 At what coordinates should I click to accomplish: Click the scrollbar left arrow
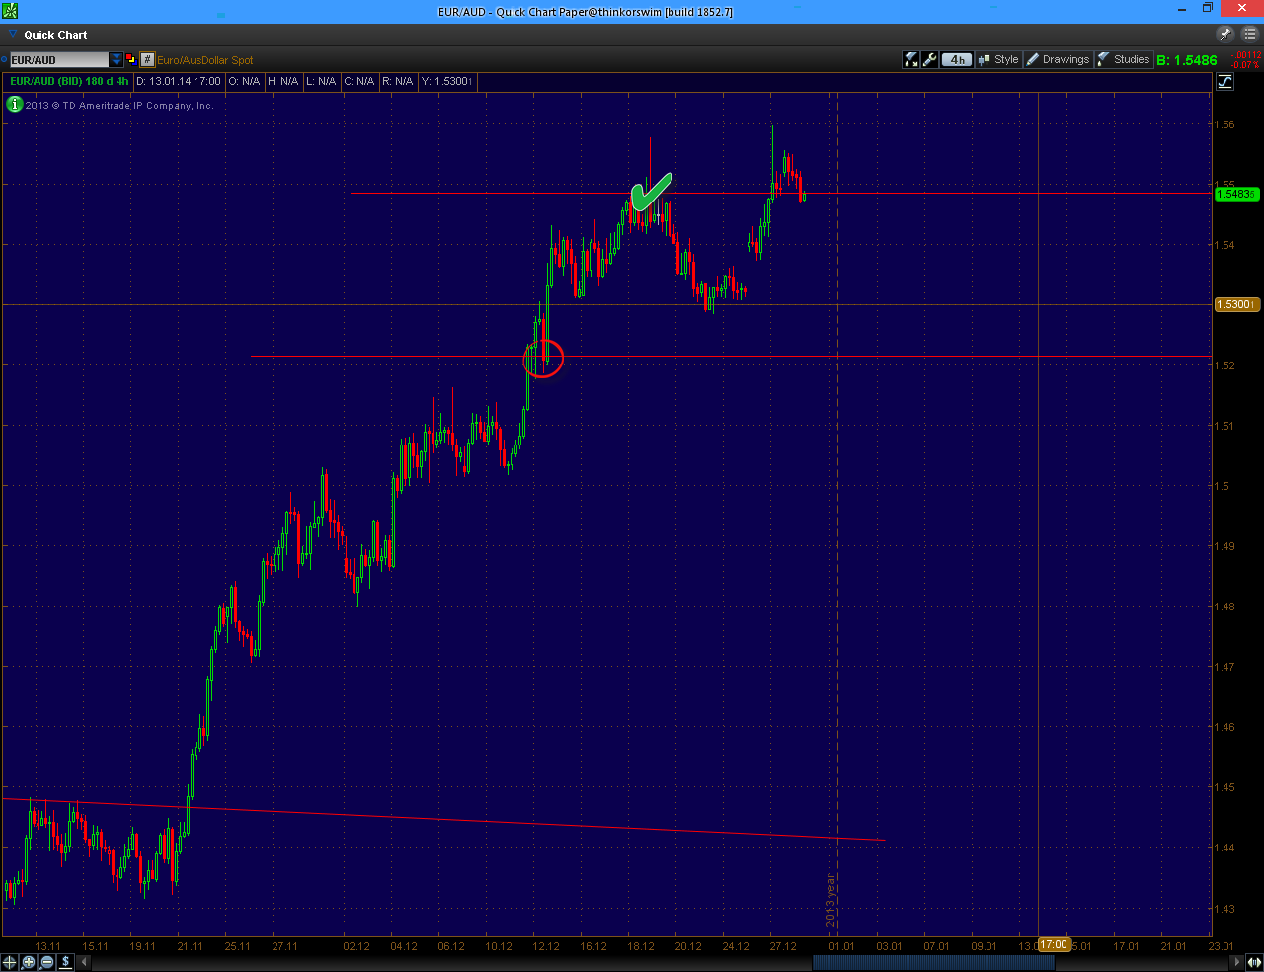pyautogui.click(x=85, y=961)
